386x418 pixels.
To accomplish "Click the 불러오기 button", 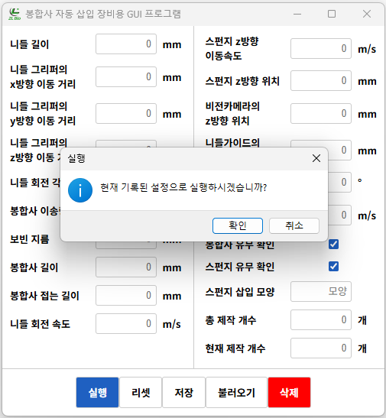I will [236, 393].
